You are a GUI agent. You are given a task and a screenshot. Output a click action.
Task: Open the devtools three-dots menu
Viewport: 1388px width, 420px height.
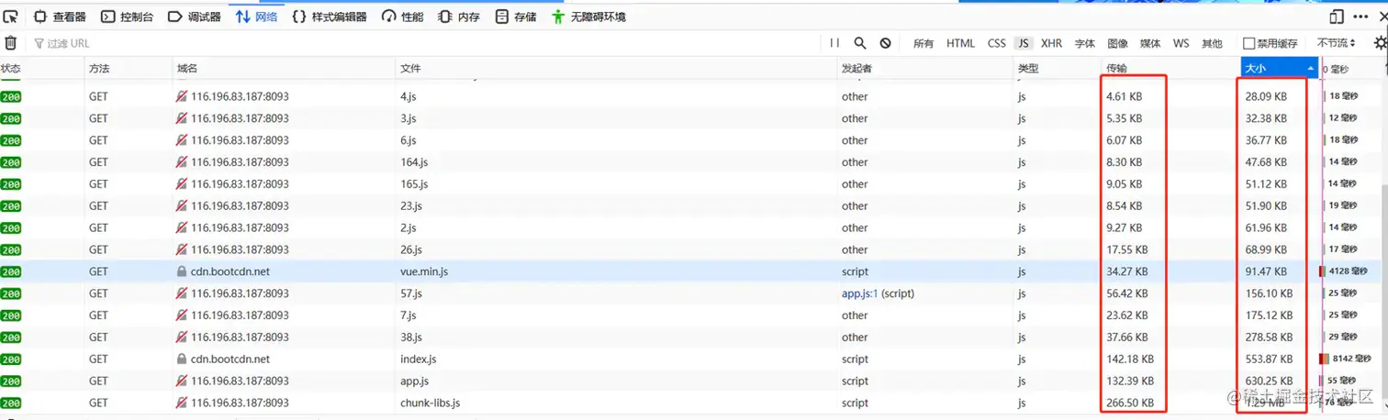tap(1360, 17)
